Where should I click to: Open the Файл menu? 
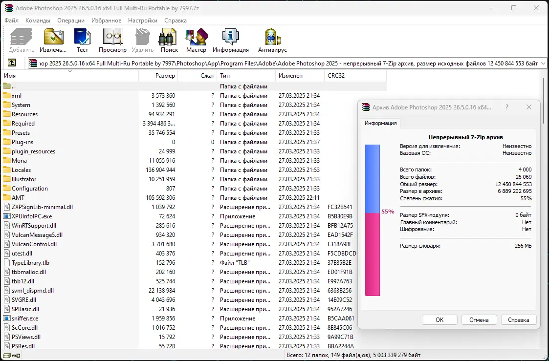(x=11, y=21)
